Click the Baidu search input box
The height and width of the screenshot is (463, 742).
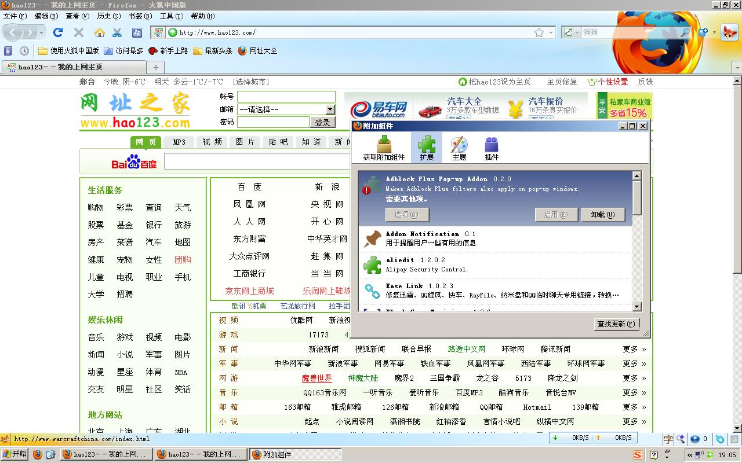point(257,161)
